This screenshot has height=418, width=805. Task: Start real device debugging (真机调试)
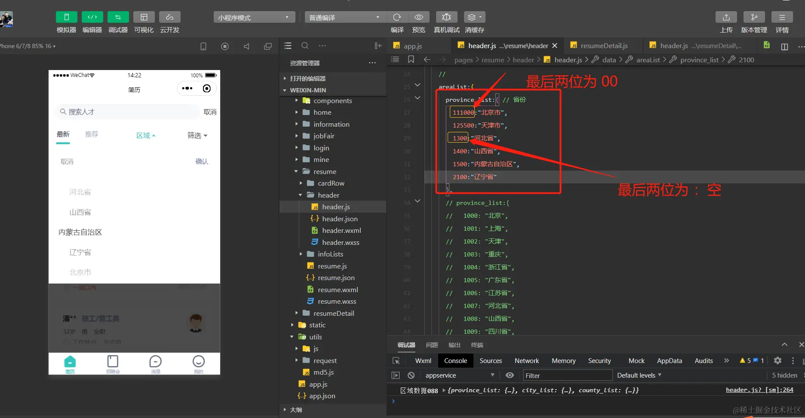point(446,17)
